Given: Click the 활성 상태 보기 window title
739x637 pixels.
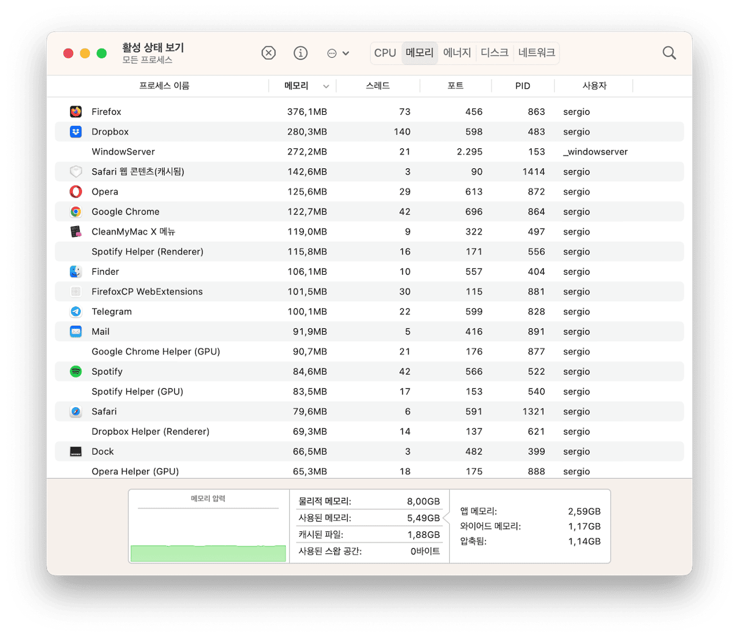Looking at the screenshot, I should tap(153, 47).
